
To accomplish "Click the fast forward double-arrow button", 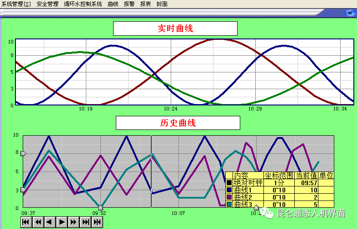I will (x=73, y=222).
